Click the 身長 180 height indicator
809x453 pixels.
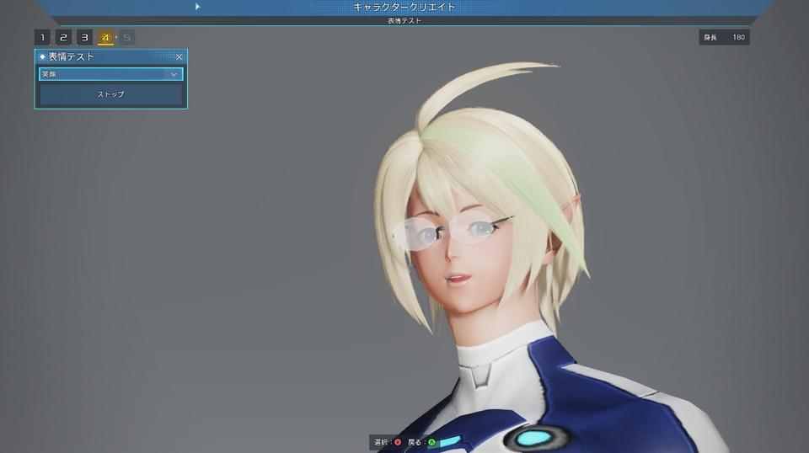coord(724,37)
